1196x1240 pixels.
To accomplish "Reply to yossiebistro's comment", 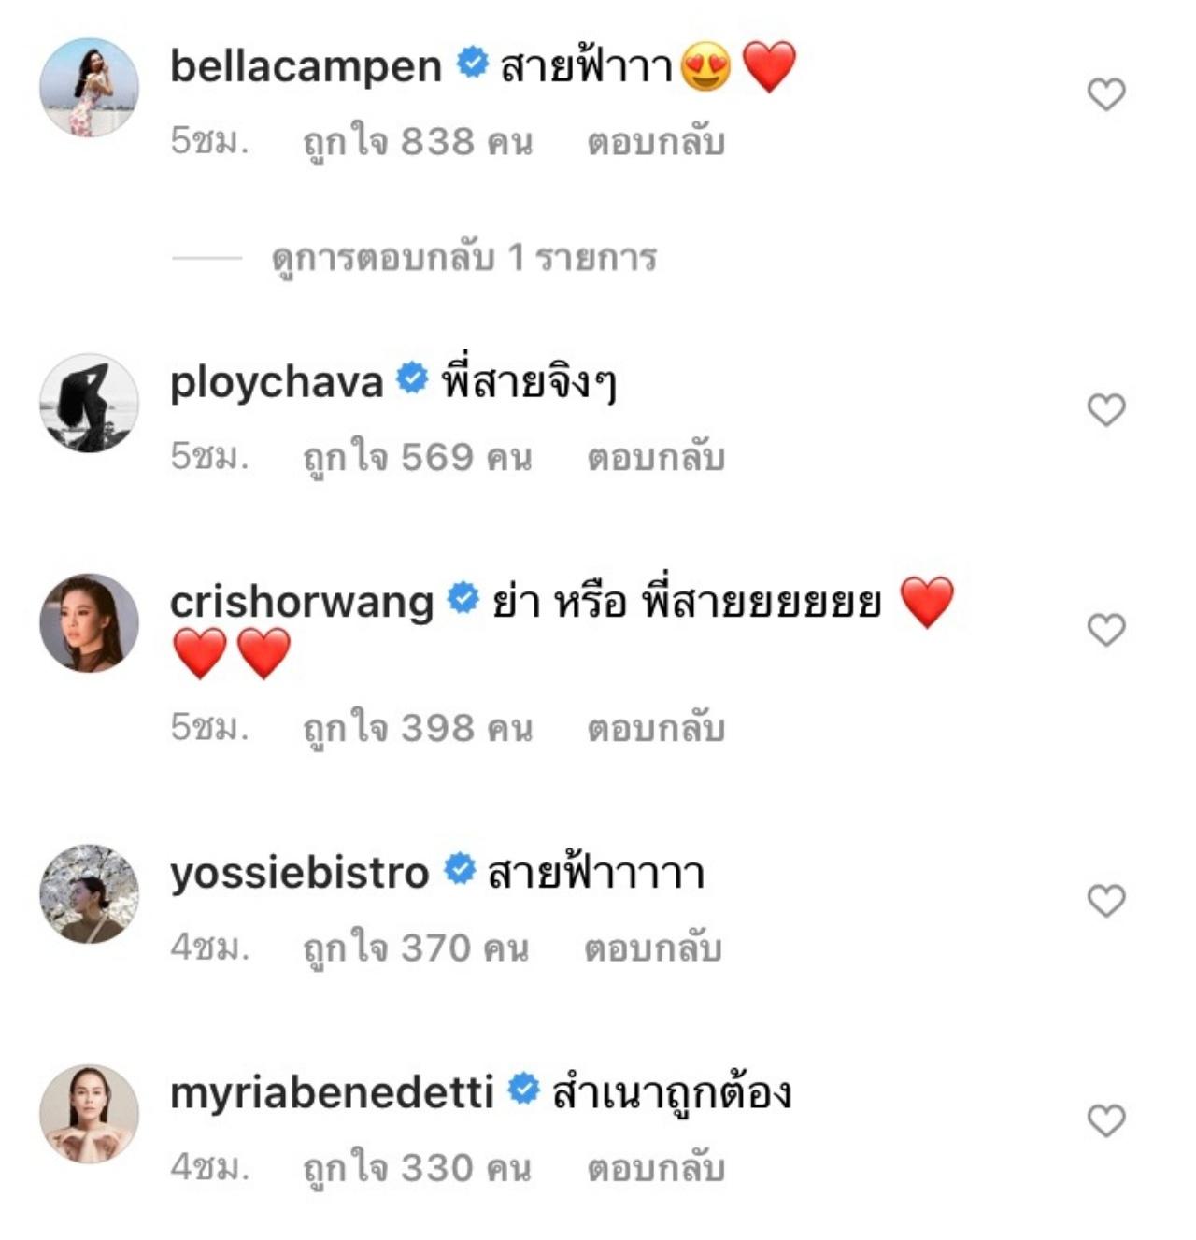I will click(653, 948).
